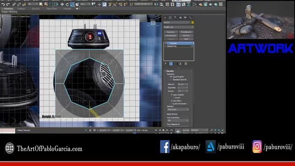Click the Align tool icon
Image resolution: width=295 pixels, height=166 pixels.
[161, 4]
